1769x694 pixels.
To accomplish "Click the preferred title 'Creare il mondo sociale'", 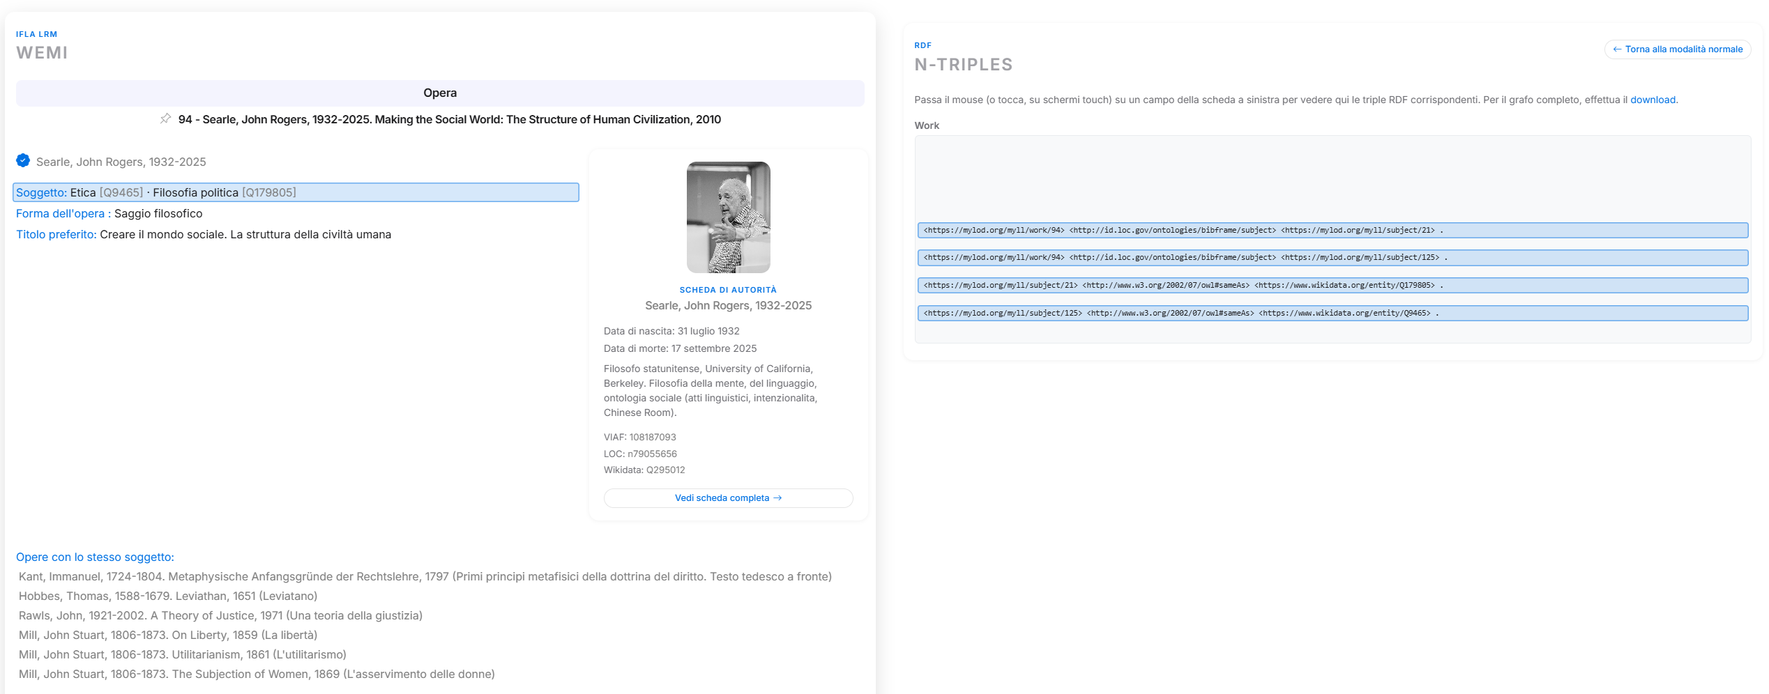I will click(x=245, y=235).
